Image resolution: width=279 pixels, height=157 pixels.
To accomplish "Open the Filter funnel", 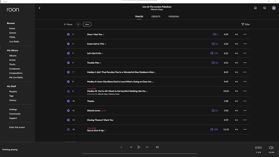I will click(245, 24).
